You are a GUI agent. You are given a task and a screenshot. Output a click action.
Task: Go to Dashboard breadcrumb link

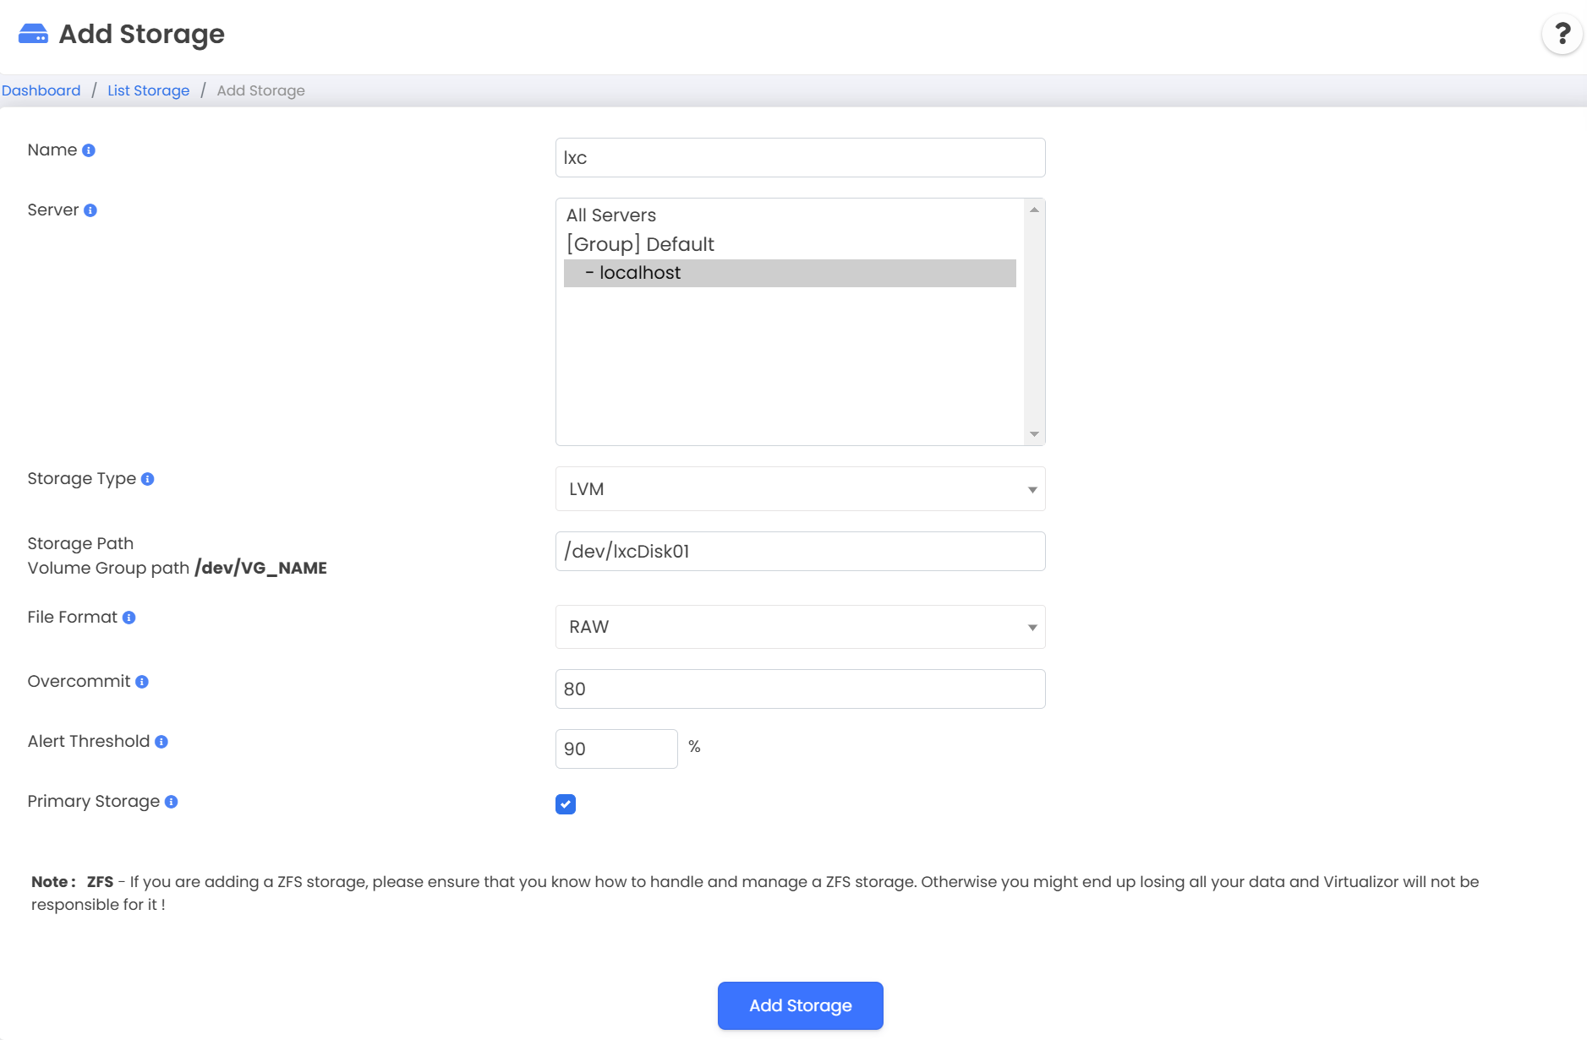(41, 90)
